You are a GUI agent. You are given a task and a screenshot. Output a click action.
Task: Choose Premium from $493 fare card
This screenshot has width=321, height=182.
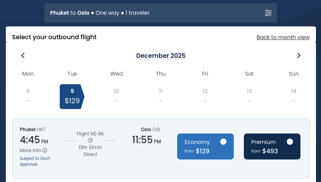pos(272,147)
